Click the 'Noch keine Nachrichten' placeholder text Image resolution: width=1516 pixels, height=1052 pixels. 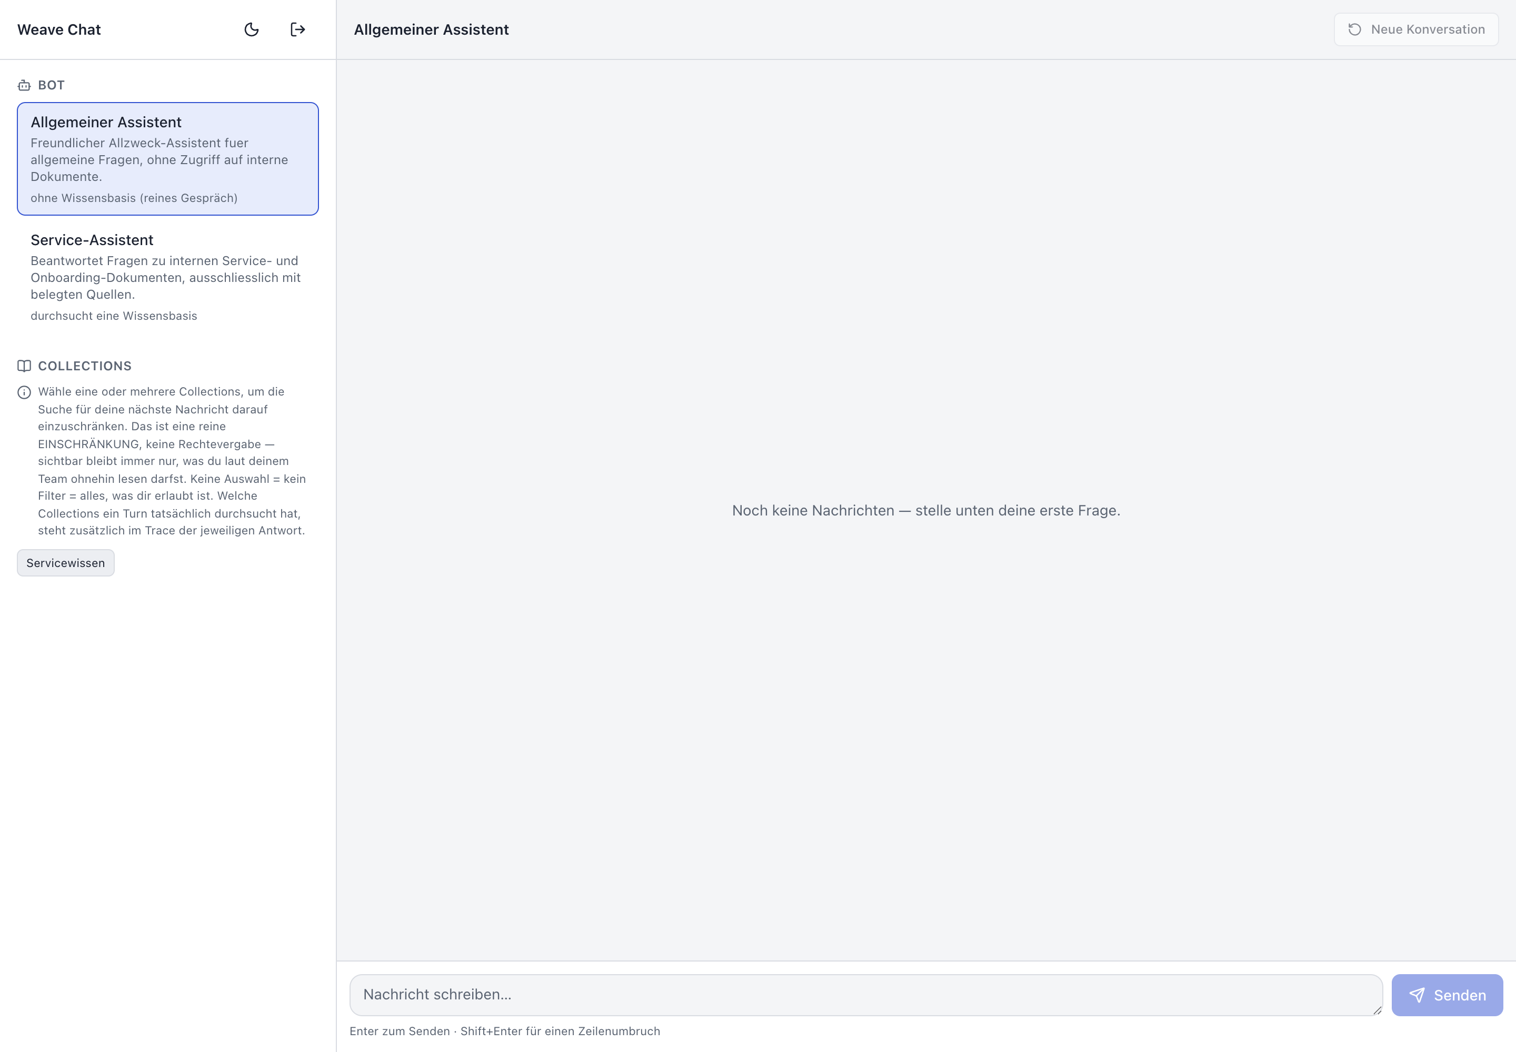pos(926,510)
